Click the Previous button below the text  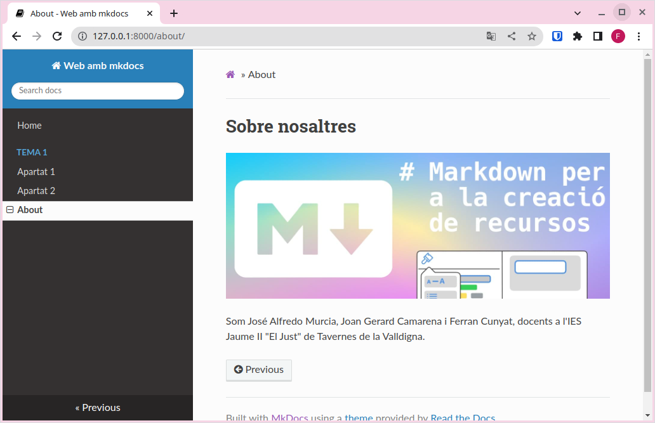tap(259, 370)
